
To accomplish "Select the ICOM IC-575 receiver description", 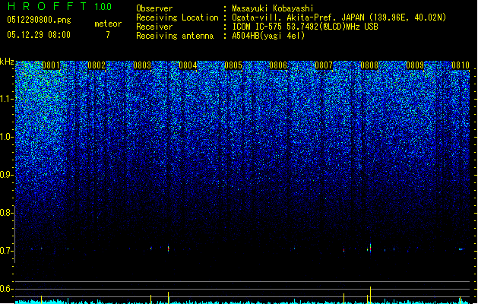I will click(x=305, y=27).
